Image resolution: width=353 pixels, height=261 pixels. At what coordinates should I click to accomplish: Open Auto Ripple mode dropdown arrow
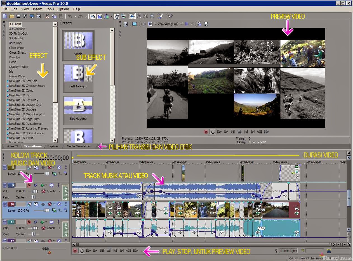click(111, 16)
